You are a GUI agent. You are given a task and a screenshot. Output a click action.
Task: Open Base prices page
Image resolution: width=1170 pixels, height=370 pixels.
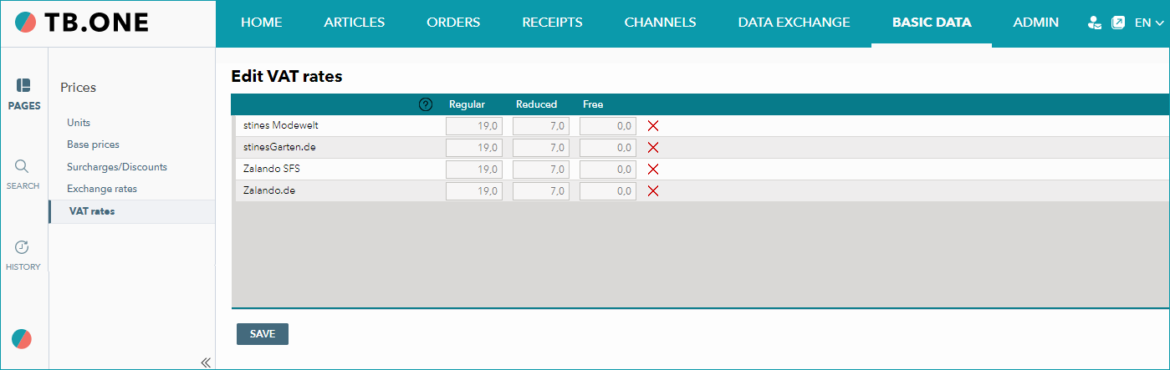93,144
